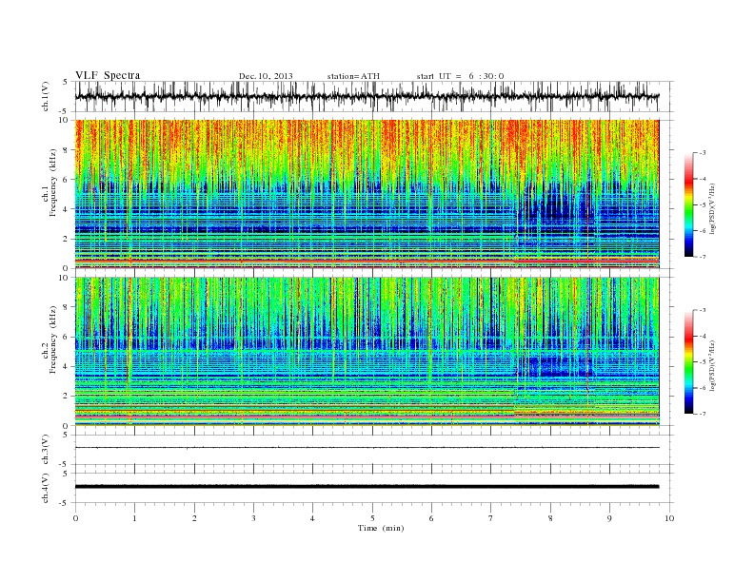Click the "-3" tick on ch.1 colorbar
The width and height of the screenshot is (754, 582).
click(x=702, y=153)
